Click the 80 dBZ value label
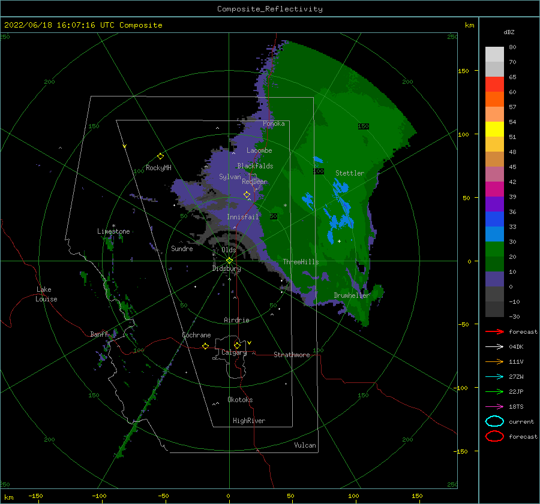 pos(512,47)
